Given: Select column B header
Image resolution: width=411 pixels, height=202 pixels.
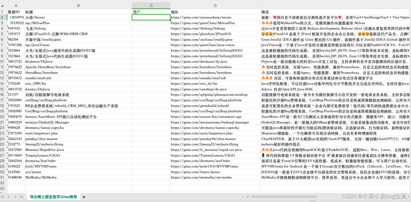Looking at the screenshot, I should 78,6.
